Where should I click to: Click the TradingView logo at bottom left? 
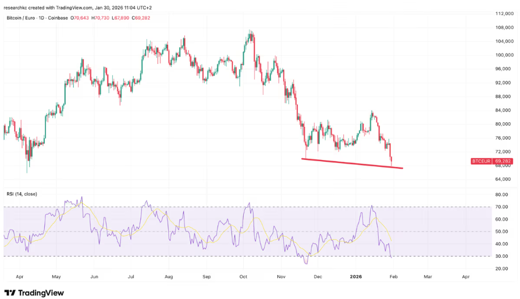point(34,293)
